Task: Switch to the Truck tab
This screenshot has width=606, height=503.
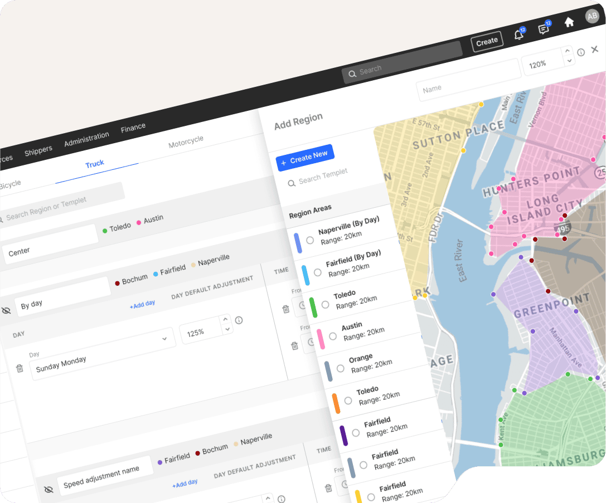Action: coord(95,164)
